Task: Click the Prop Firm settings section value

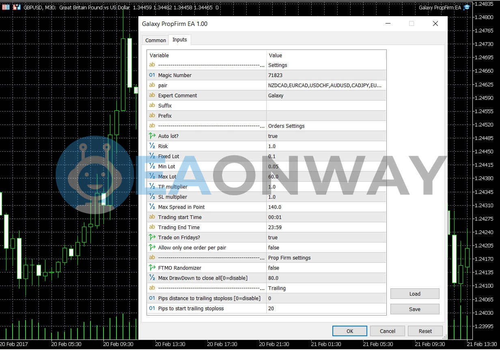Action: click(x=326, y=258)
